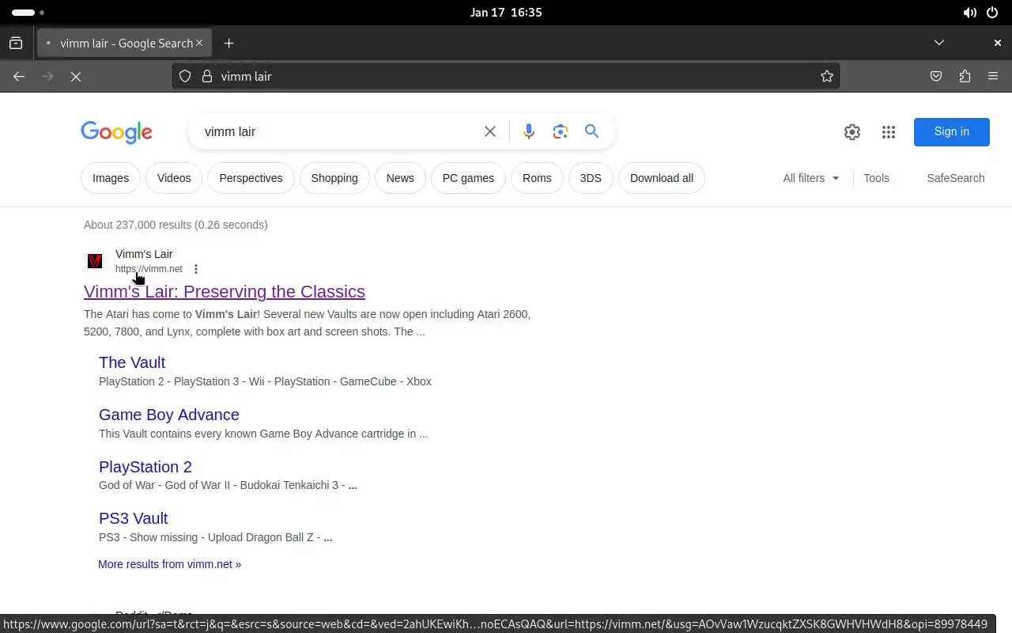Click the browser back arrow
The height and width of the screenshot is (633, 1012).
pos(19,76)
